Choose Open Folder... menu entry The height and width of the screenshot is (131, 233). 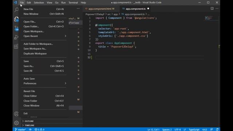tap(44, 27)
